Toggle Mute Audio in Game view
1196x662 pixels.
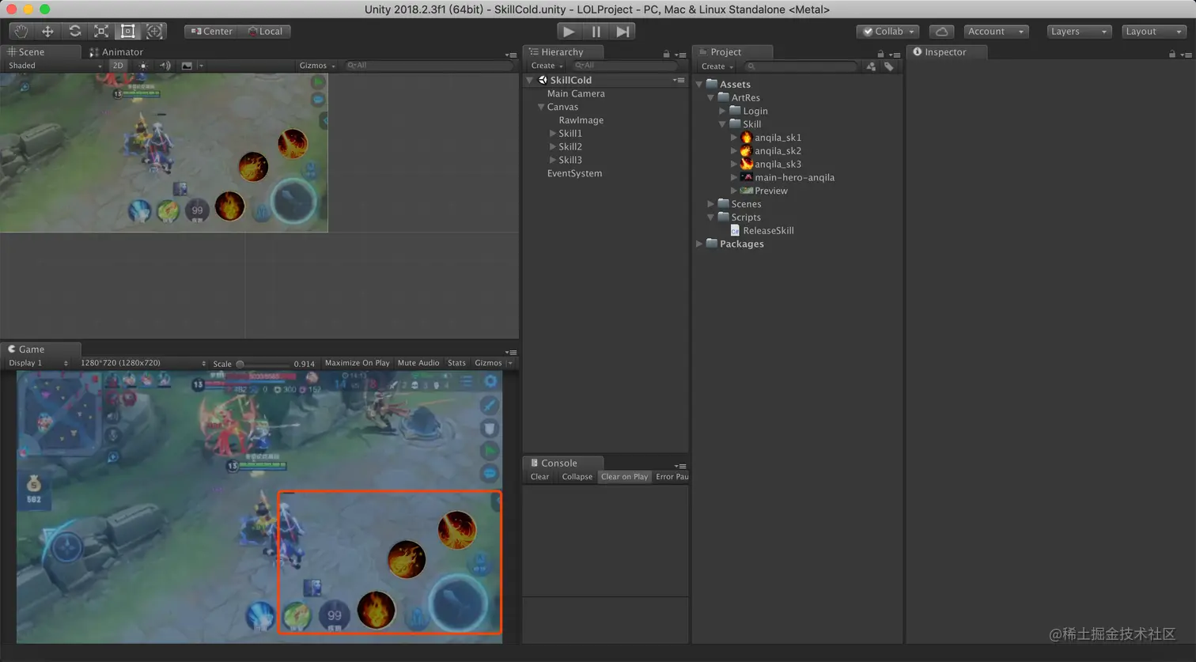pyautogui.click(x=418, y=363)
